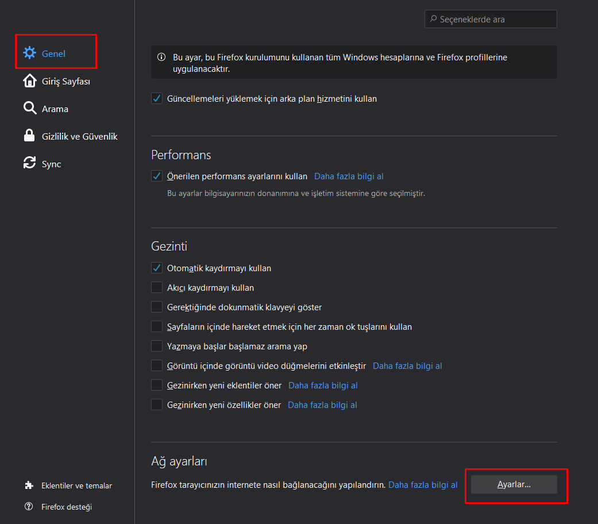Click the Sync arrows icon
The height and width of the screenshot is (524, 598).
(29, 164)
